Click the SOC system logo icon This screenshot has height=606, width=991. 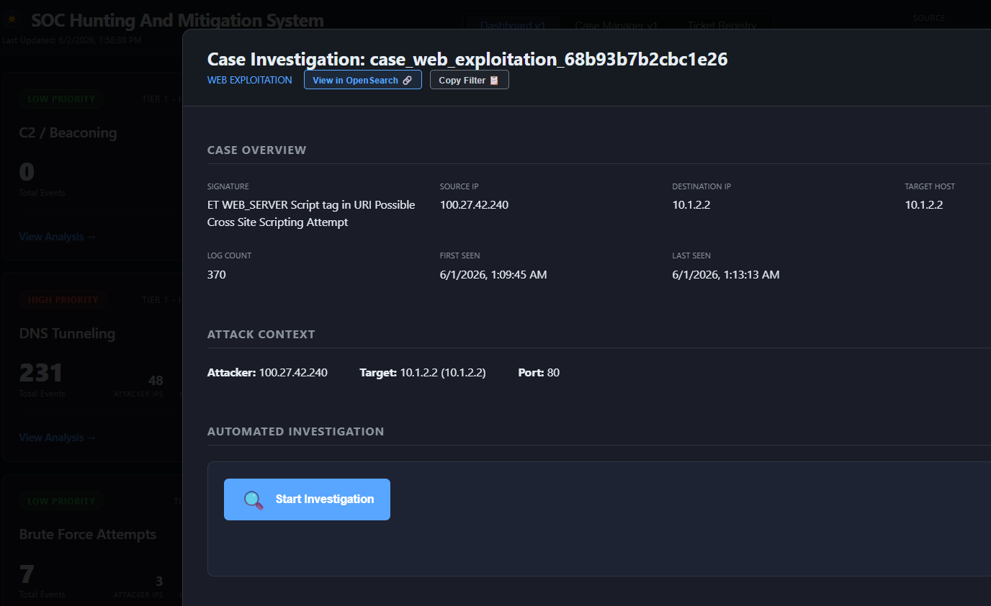(x=12, y=20)
